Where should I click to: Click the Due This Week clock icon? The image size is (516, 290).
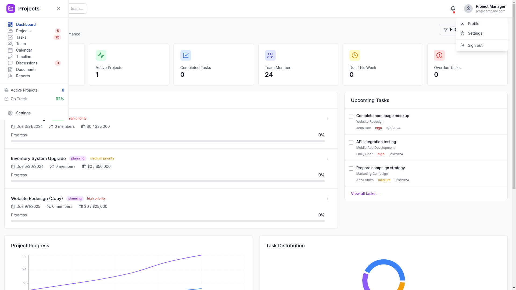coord(355,55)
